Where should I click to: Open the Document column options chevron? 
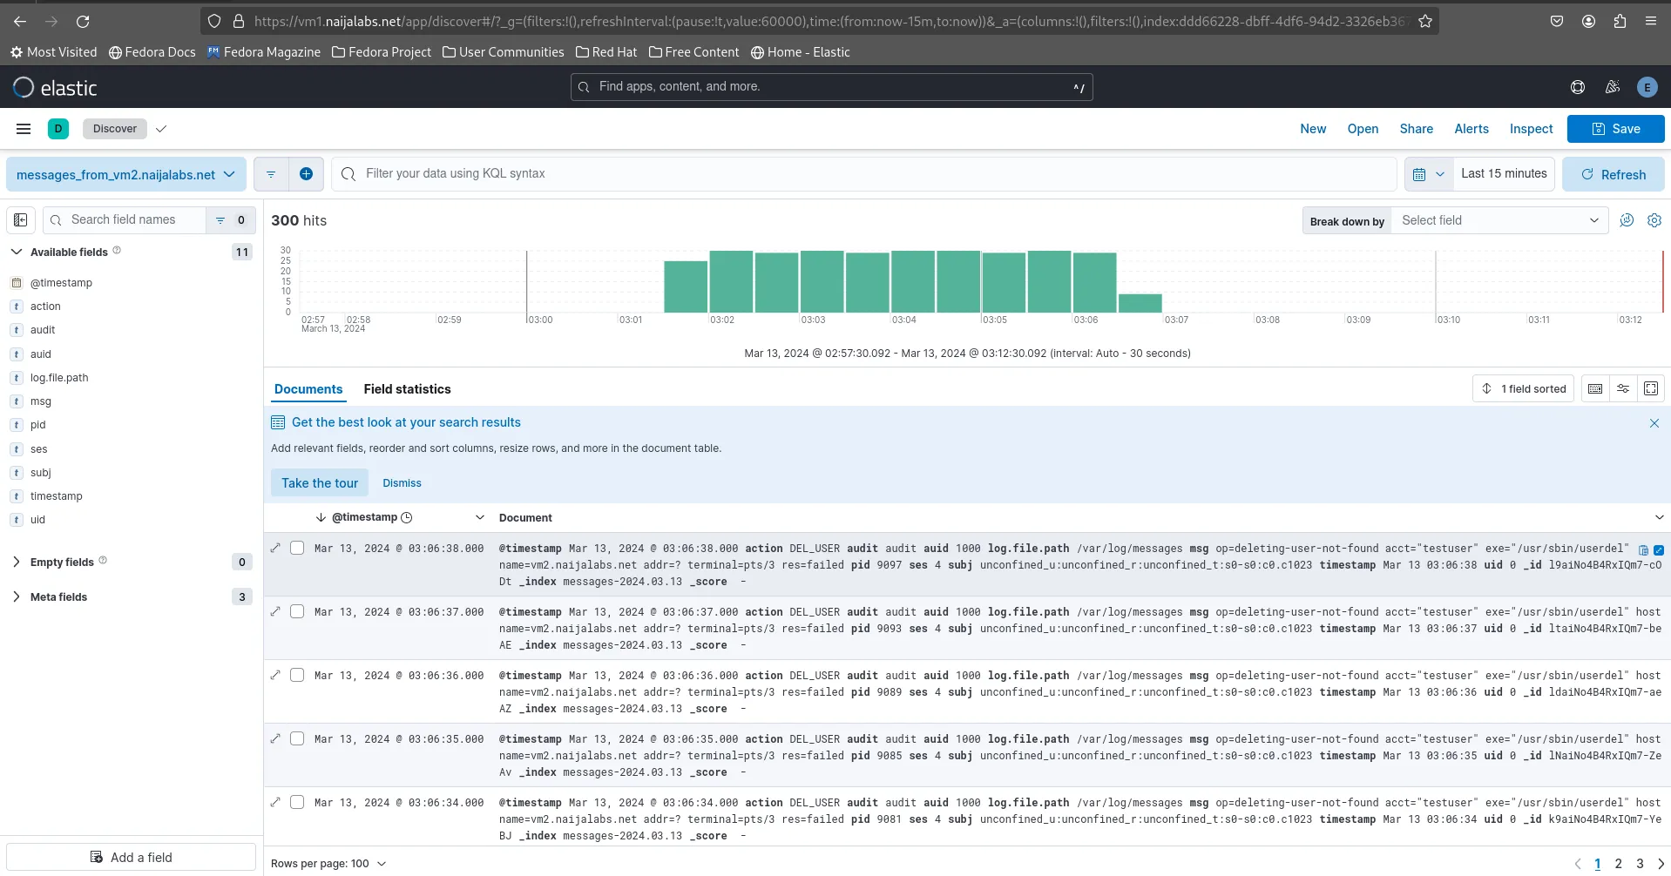click(x=1659, y=517)
